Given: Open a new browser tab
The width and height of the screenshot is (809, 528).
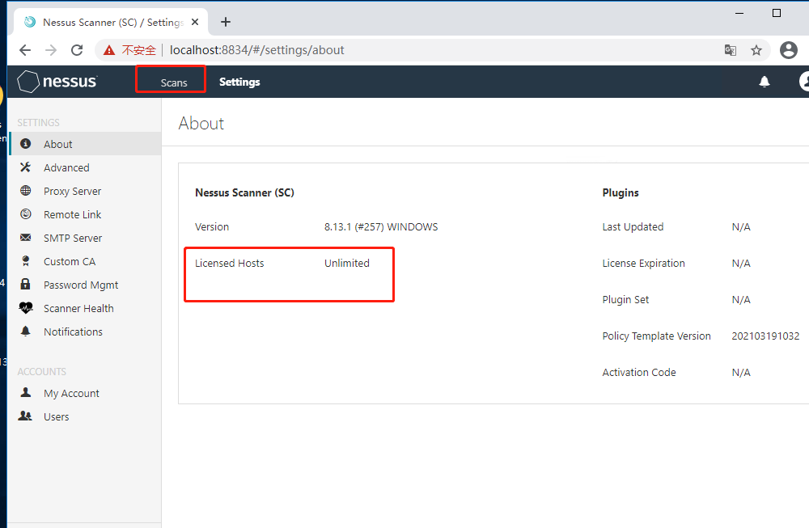Looking at the screenshot, I should click(x=226, y=22).
